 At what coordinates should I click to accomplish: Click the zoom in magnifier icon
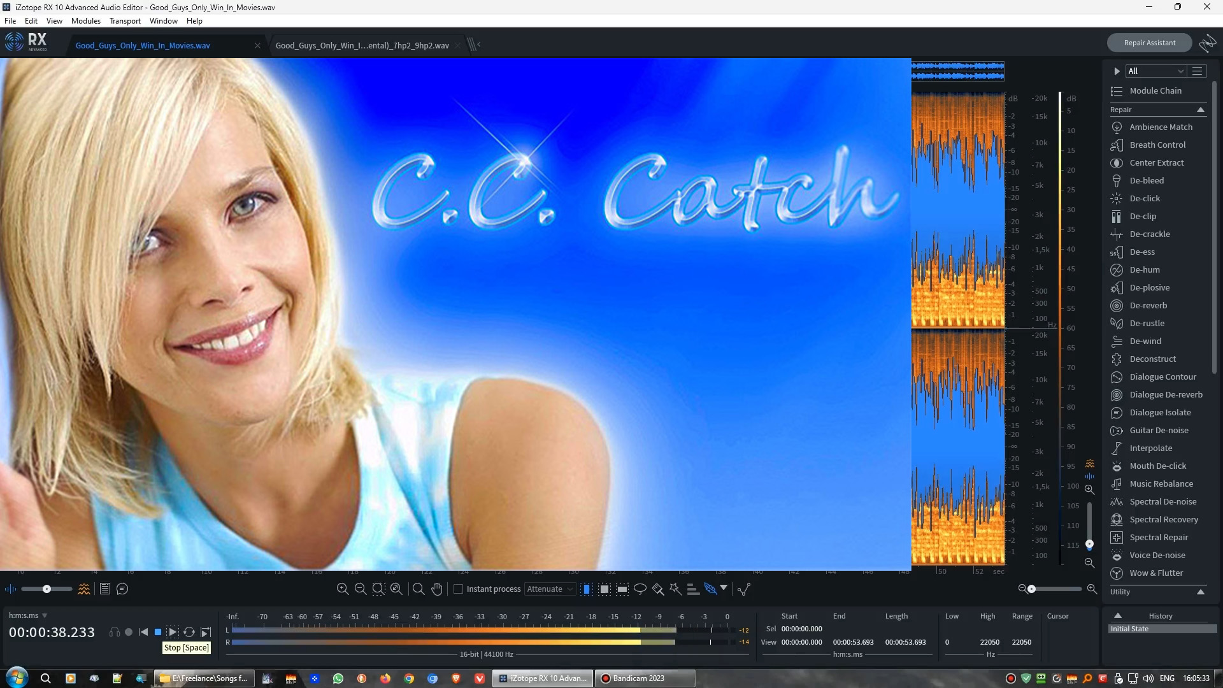tap(342, 589)
